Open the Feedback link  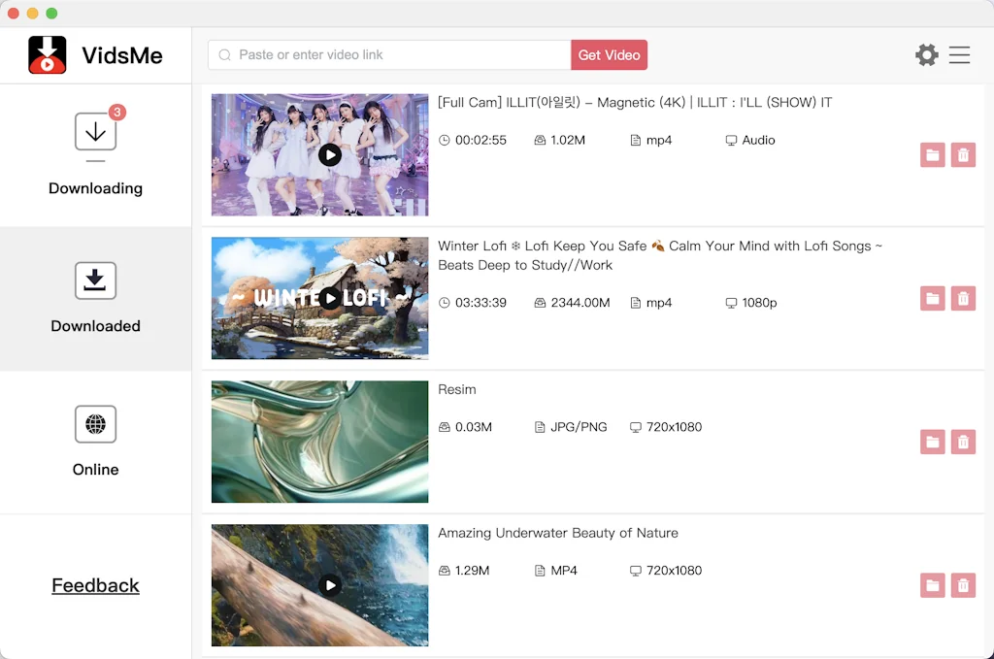95,585
